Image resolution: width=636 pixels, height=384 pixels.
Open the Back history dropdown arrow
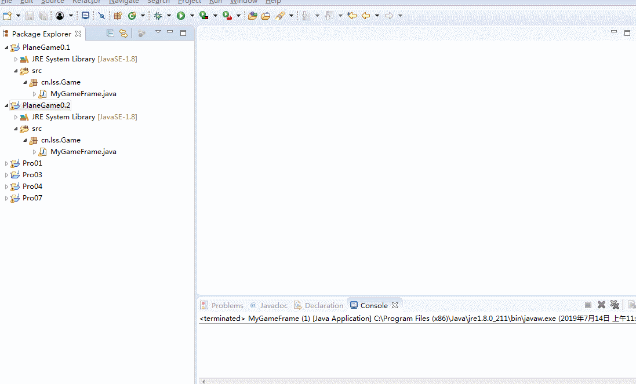(377, 16)
